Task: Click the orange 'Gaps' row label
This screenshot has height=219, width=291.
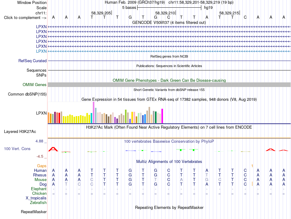Action: pos(42,166)
